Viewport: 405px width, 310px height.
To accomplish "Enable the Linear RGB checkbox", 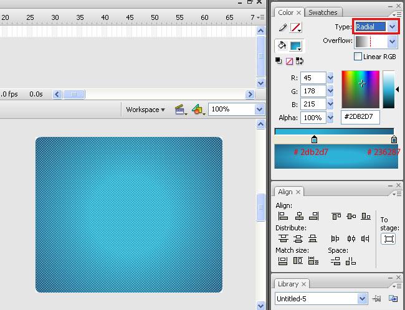I will pyautogui.click(x=358, y=57).
